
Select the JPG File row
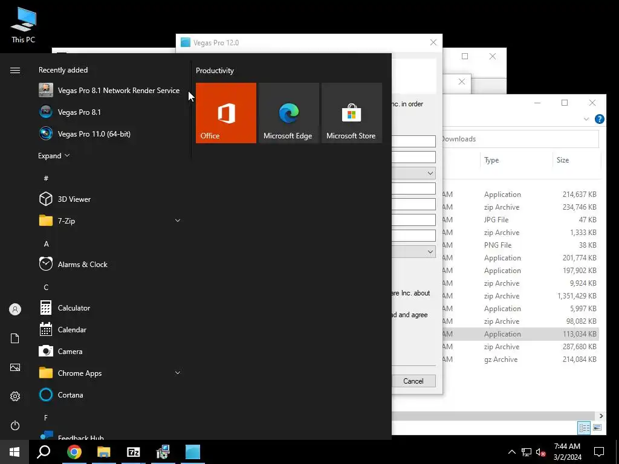(520, 219)
